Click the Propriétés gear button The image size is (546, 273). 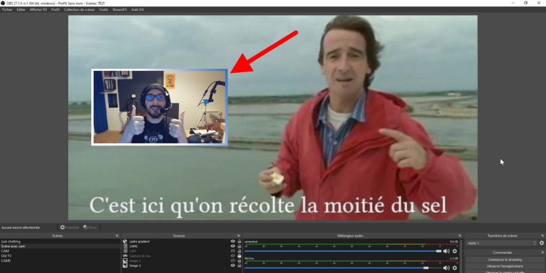coord(70,227)
